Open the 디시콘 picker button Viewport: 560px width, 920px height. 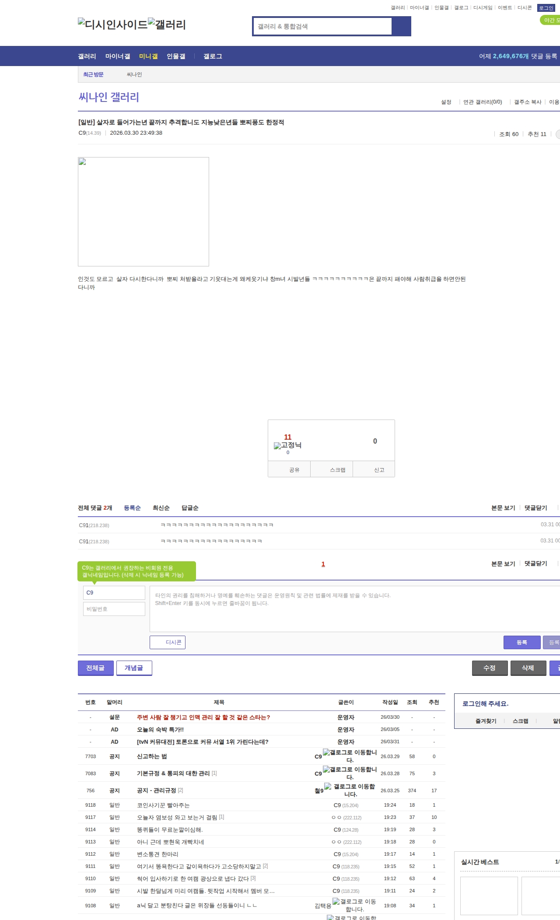coord(168,642)
